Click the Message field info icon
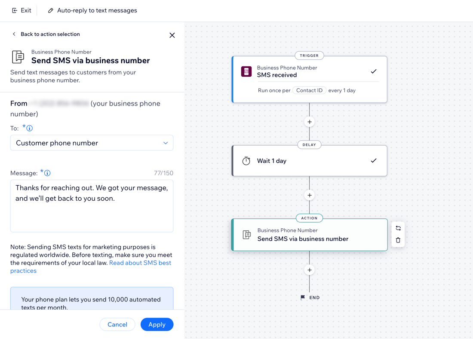This screenshot has height=339, width=473. coord(47,173)
